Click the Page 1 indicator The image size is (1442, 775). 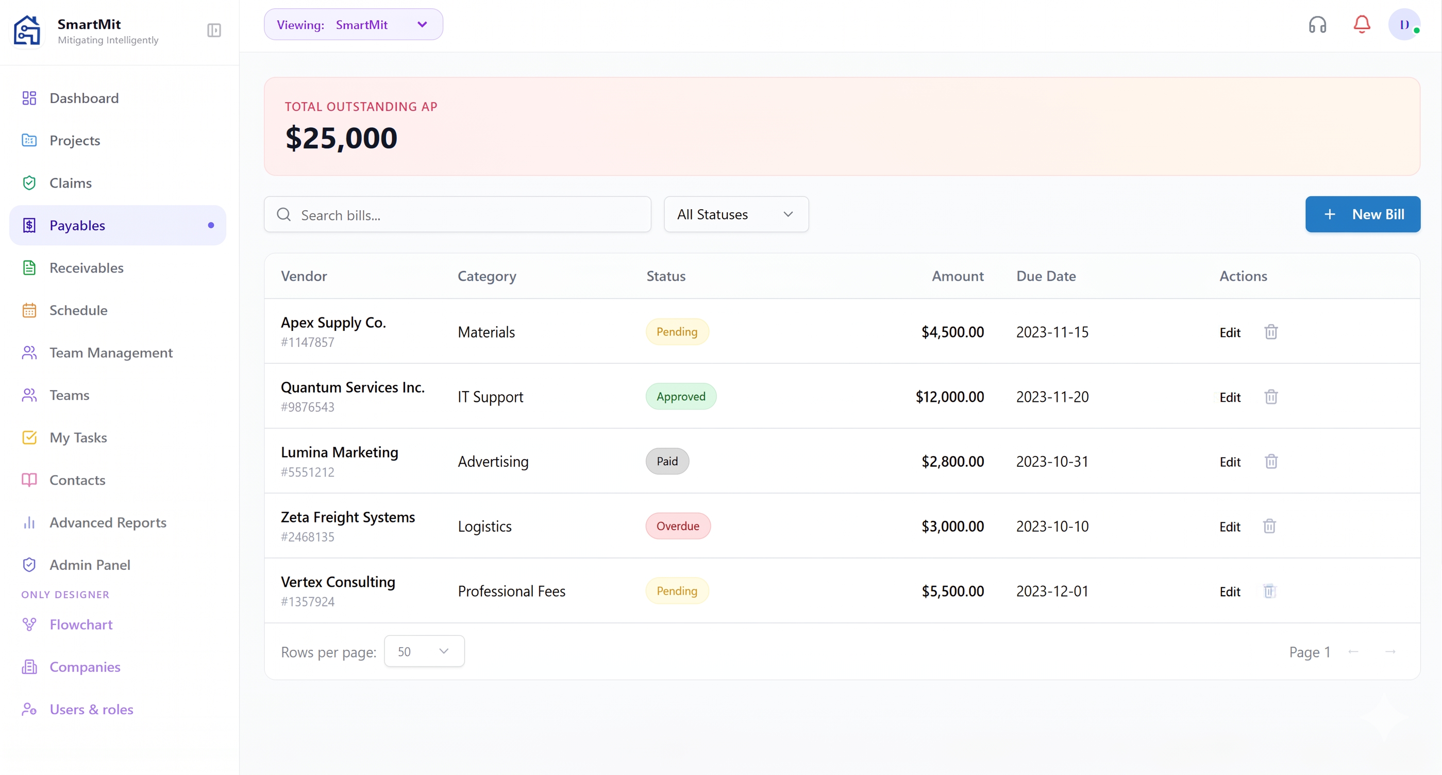1310,652
